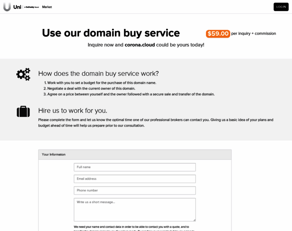Focus the Phone number field
Viewport: 292px width, 231px height.
coord(134,191)
